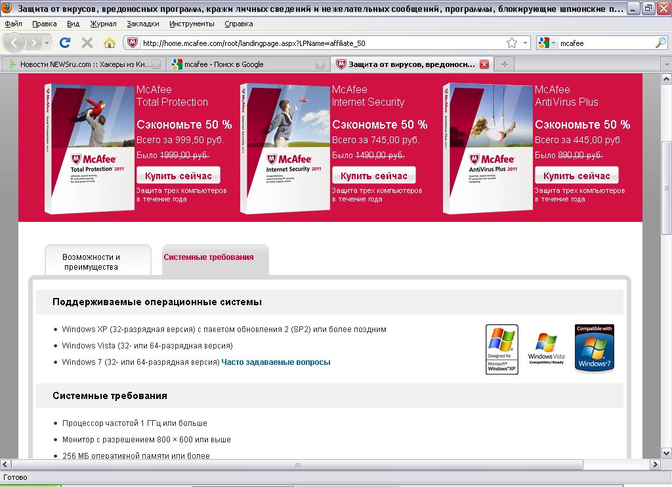This screenshot has width=672, height=487.
Task: Click the vertical scrollbar down arrow
Action: [667, 453]
